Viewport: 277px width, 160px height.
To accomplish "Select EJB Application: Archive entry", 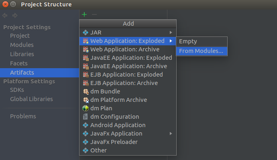I will point(128,83).
